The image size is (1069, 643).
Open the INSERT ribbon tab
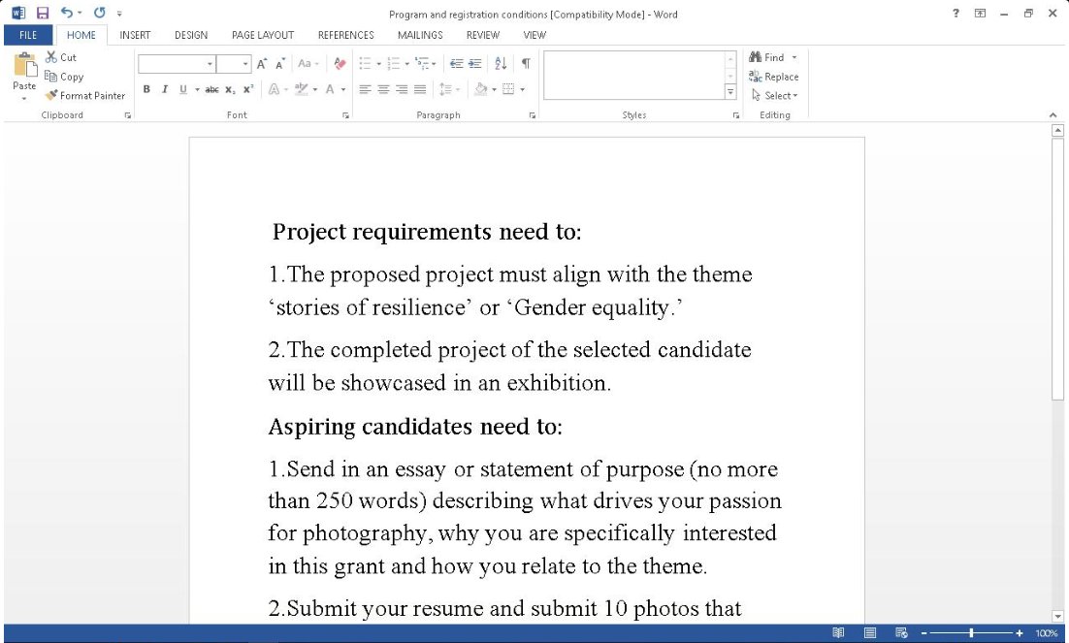[135, 35]
